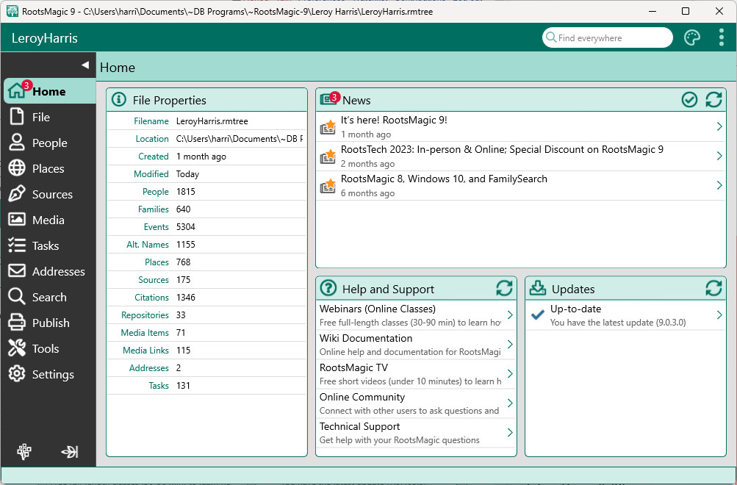Go to the People page

pos(49,143)
